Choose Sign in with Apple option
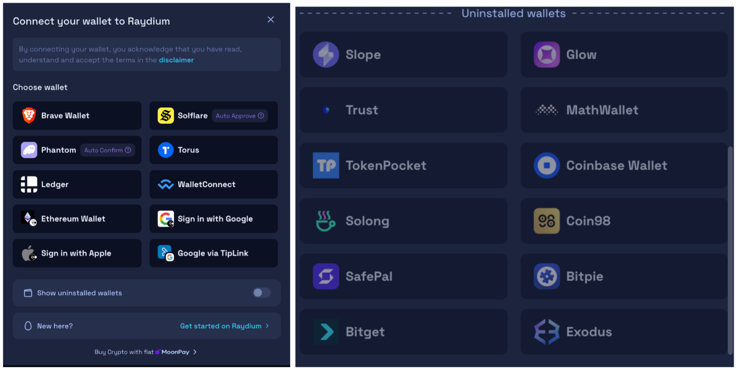738x372 pixels. coord(77,253)
